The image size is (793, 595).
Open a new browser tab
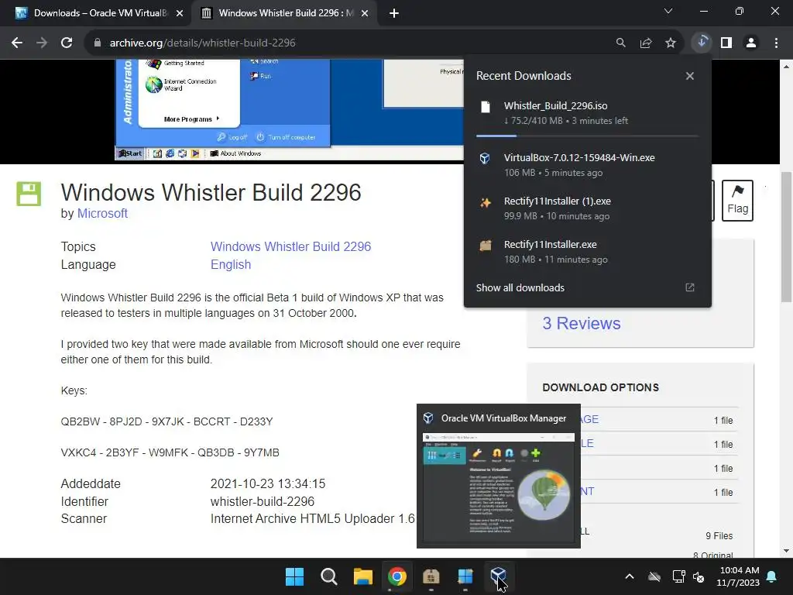[394, 14]
